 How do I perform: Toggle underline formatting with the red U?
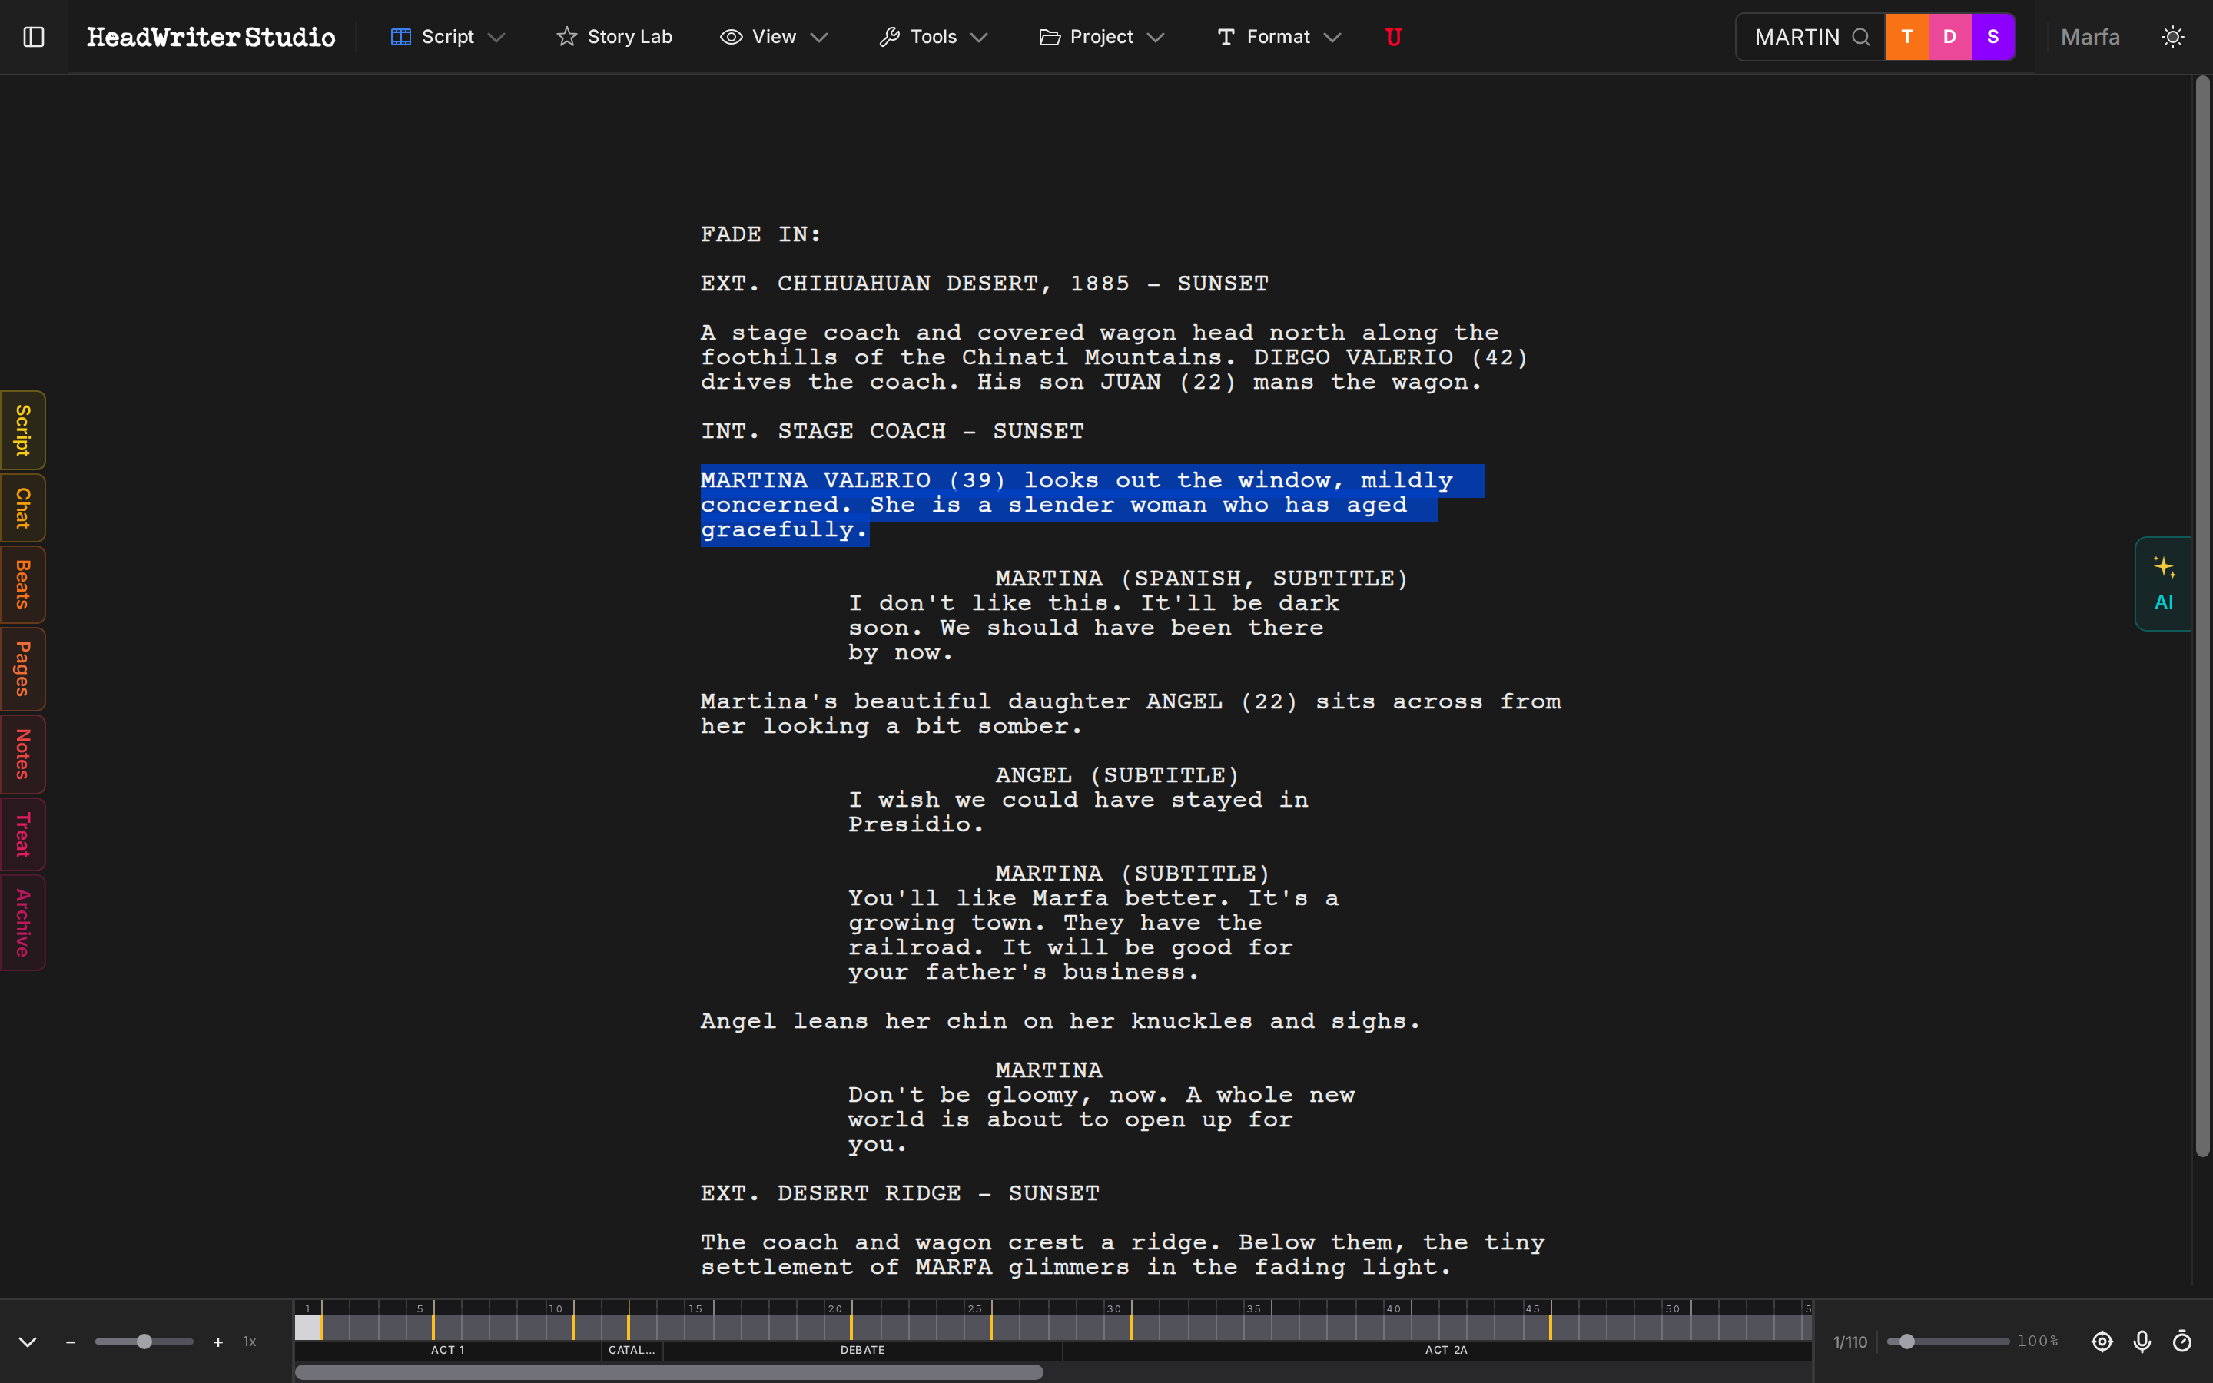1394,37
